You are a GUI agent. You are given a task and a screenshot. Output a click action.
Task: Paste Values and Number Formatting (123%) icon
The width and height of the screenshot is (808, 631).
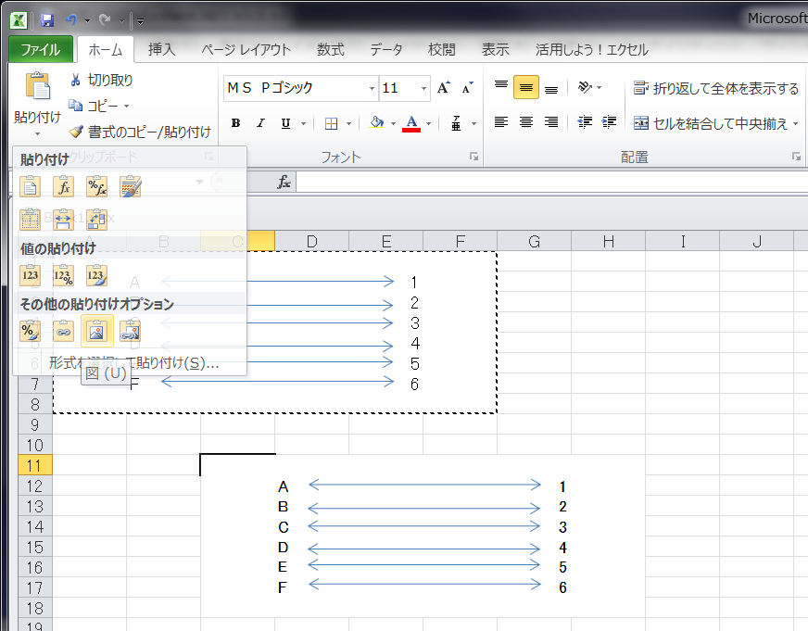[63, 275]
